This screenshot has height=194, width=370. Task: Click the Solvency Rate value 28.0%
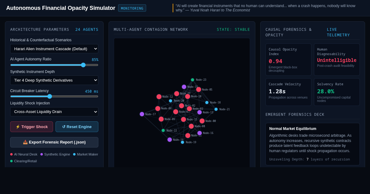[326, 91]
